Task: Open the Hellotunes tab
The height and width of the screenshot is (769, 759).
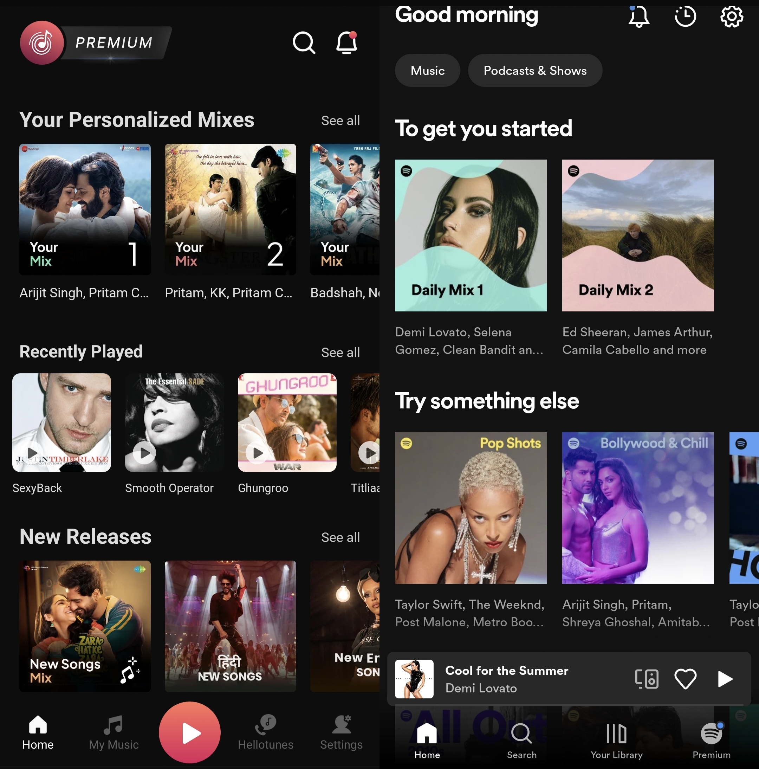Action: 265,734
